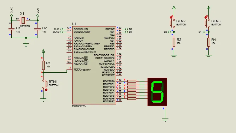Select capacitor C1 symbol
Image resolution: width=236 pixels, height=133 pixels.
point(11,29)
